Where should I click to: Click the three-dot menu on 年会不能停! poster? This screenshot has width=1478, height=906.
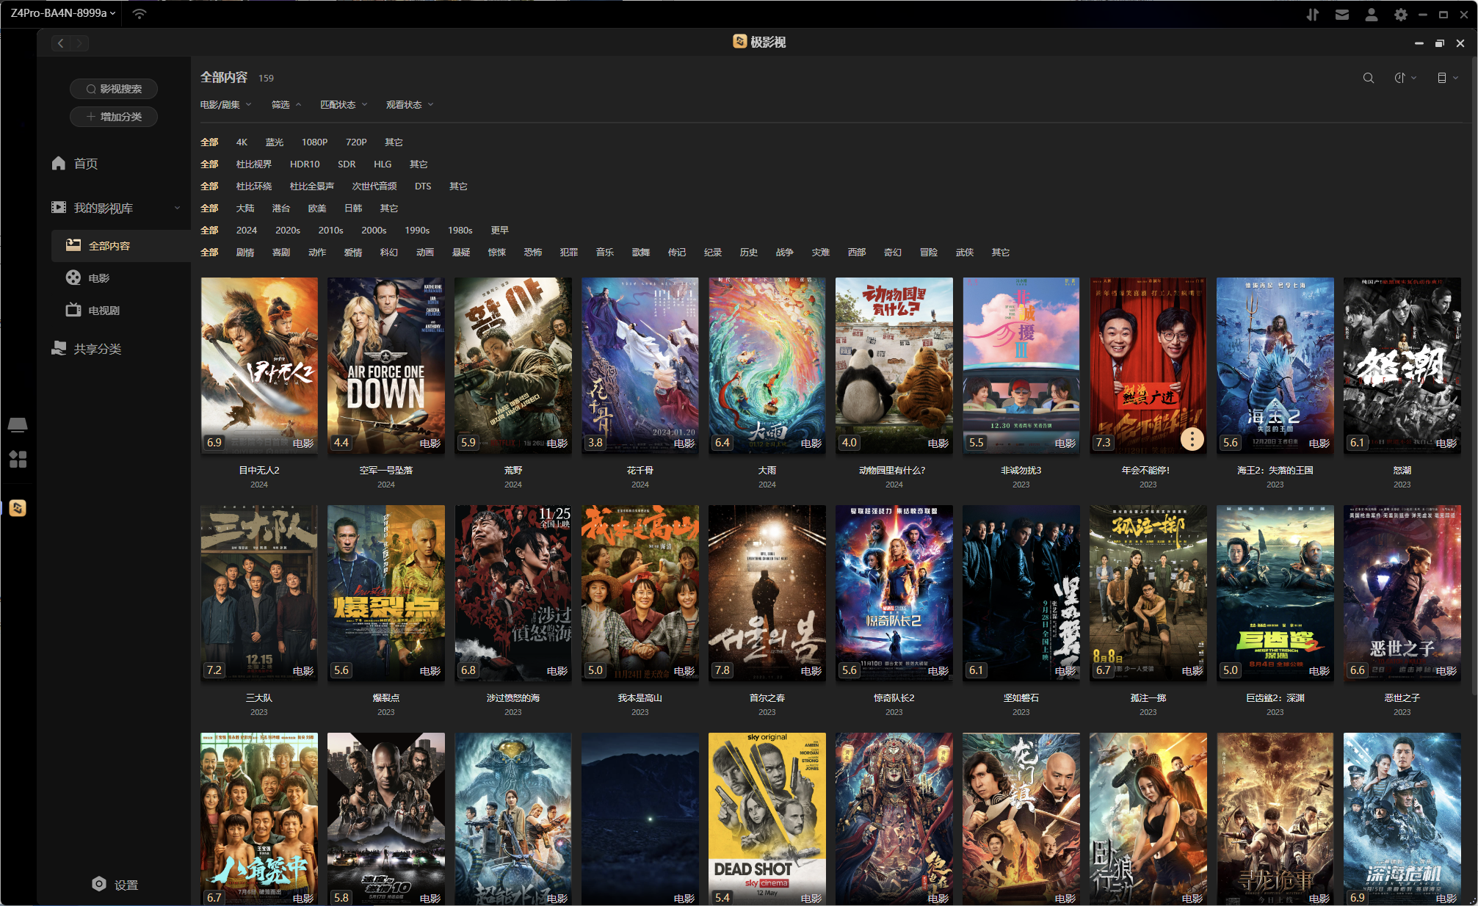[1192, 439]
